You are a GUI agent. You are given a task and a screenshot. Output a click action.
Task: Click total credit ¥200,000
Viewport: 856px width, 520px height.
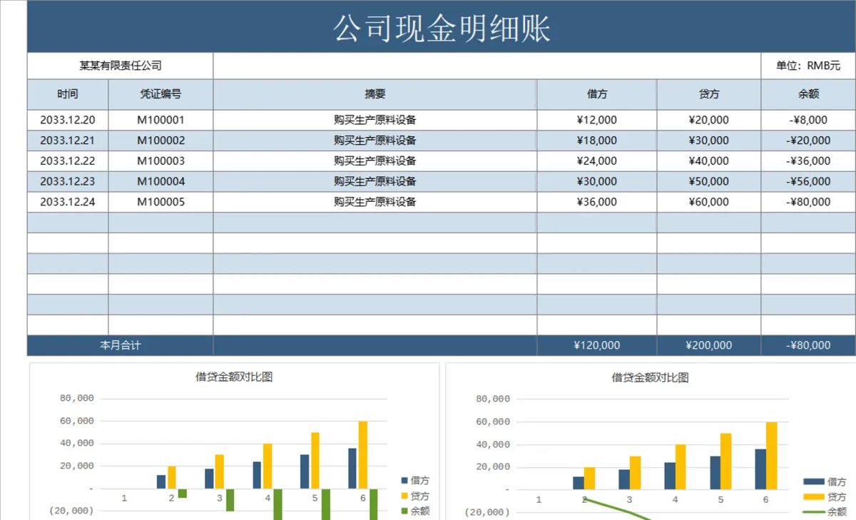(x=709, y=345)
